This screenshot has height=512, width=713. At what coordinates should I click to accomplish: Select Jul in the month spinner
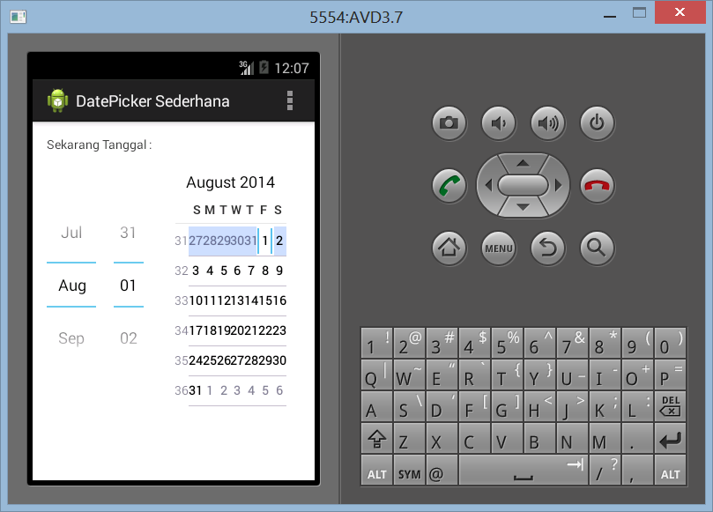tap(71, 233)
